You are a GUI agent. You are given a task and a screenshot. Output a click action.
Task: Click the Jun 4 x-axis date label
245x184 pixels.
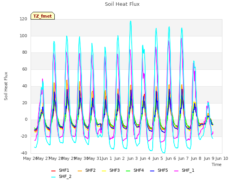pos(145,158)
